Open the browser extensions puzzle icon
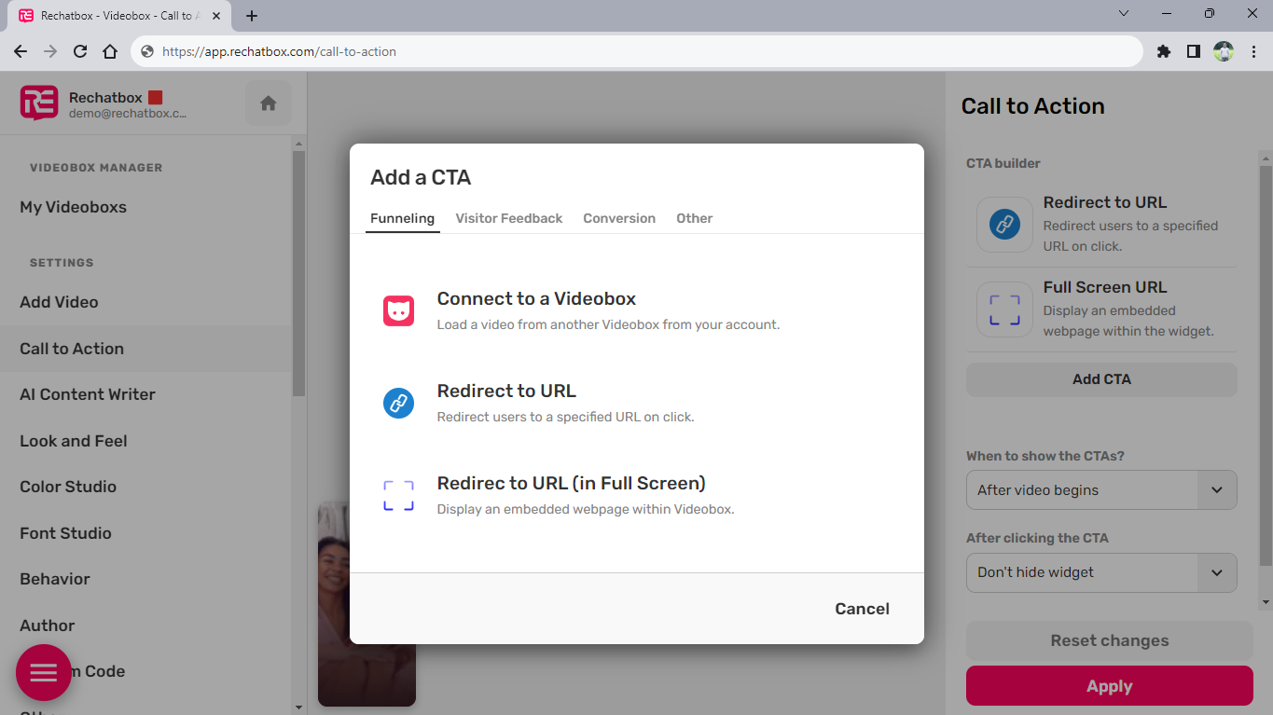The width and height of the screenshot is (1273, 715). pos(1163,51)
